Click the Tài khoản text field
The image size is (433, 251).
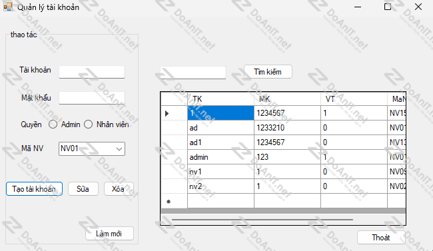click(92, 72)
